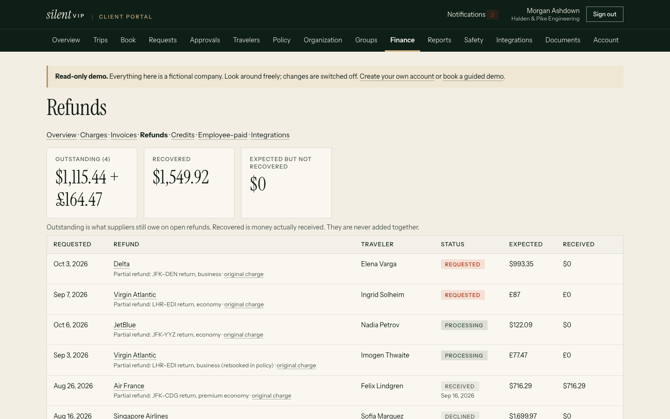Open Virgin Atlantic refund for Imogen Thwaite
This screenshot has width=670, height=419.
coord(135,355)
